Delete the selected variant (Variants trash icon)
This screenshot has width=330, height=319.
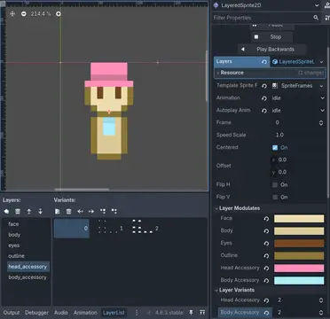(69, 212)
